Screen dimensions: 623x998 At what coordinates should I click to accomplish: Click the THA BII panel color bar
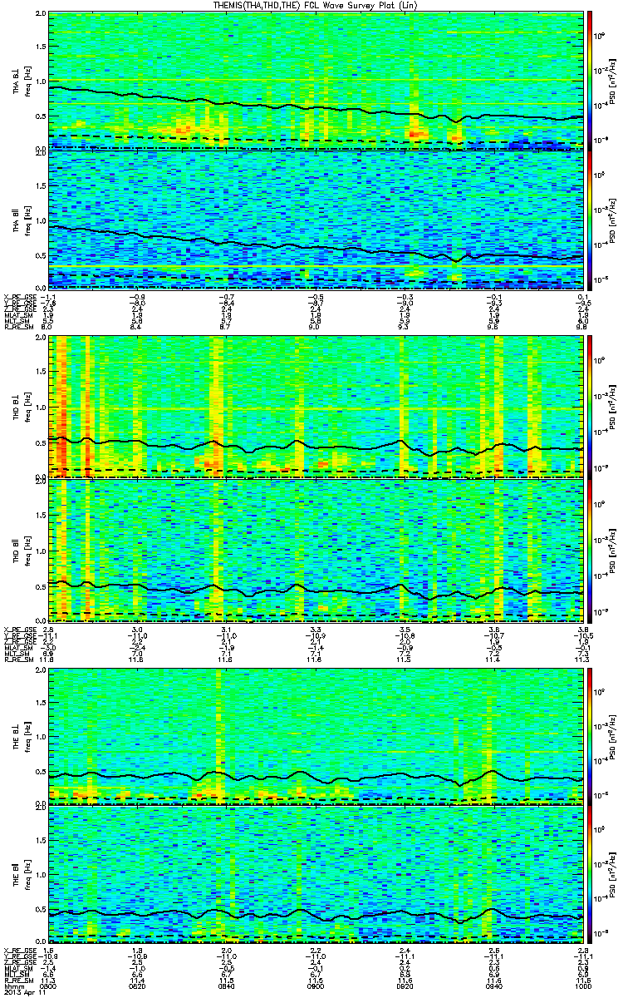click(x=590, y=219)
